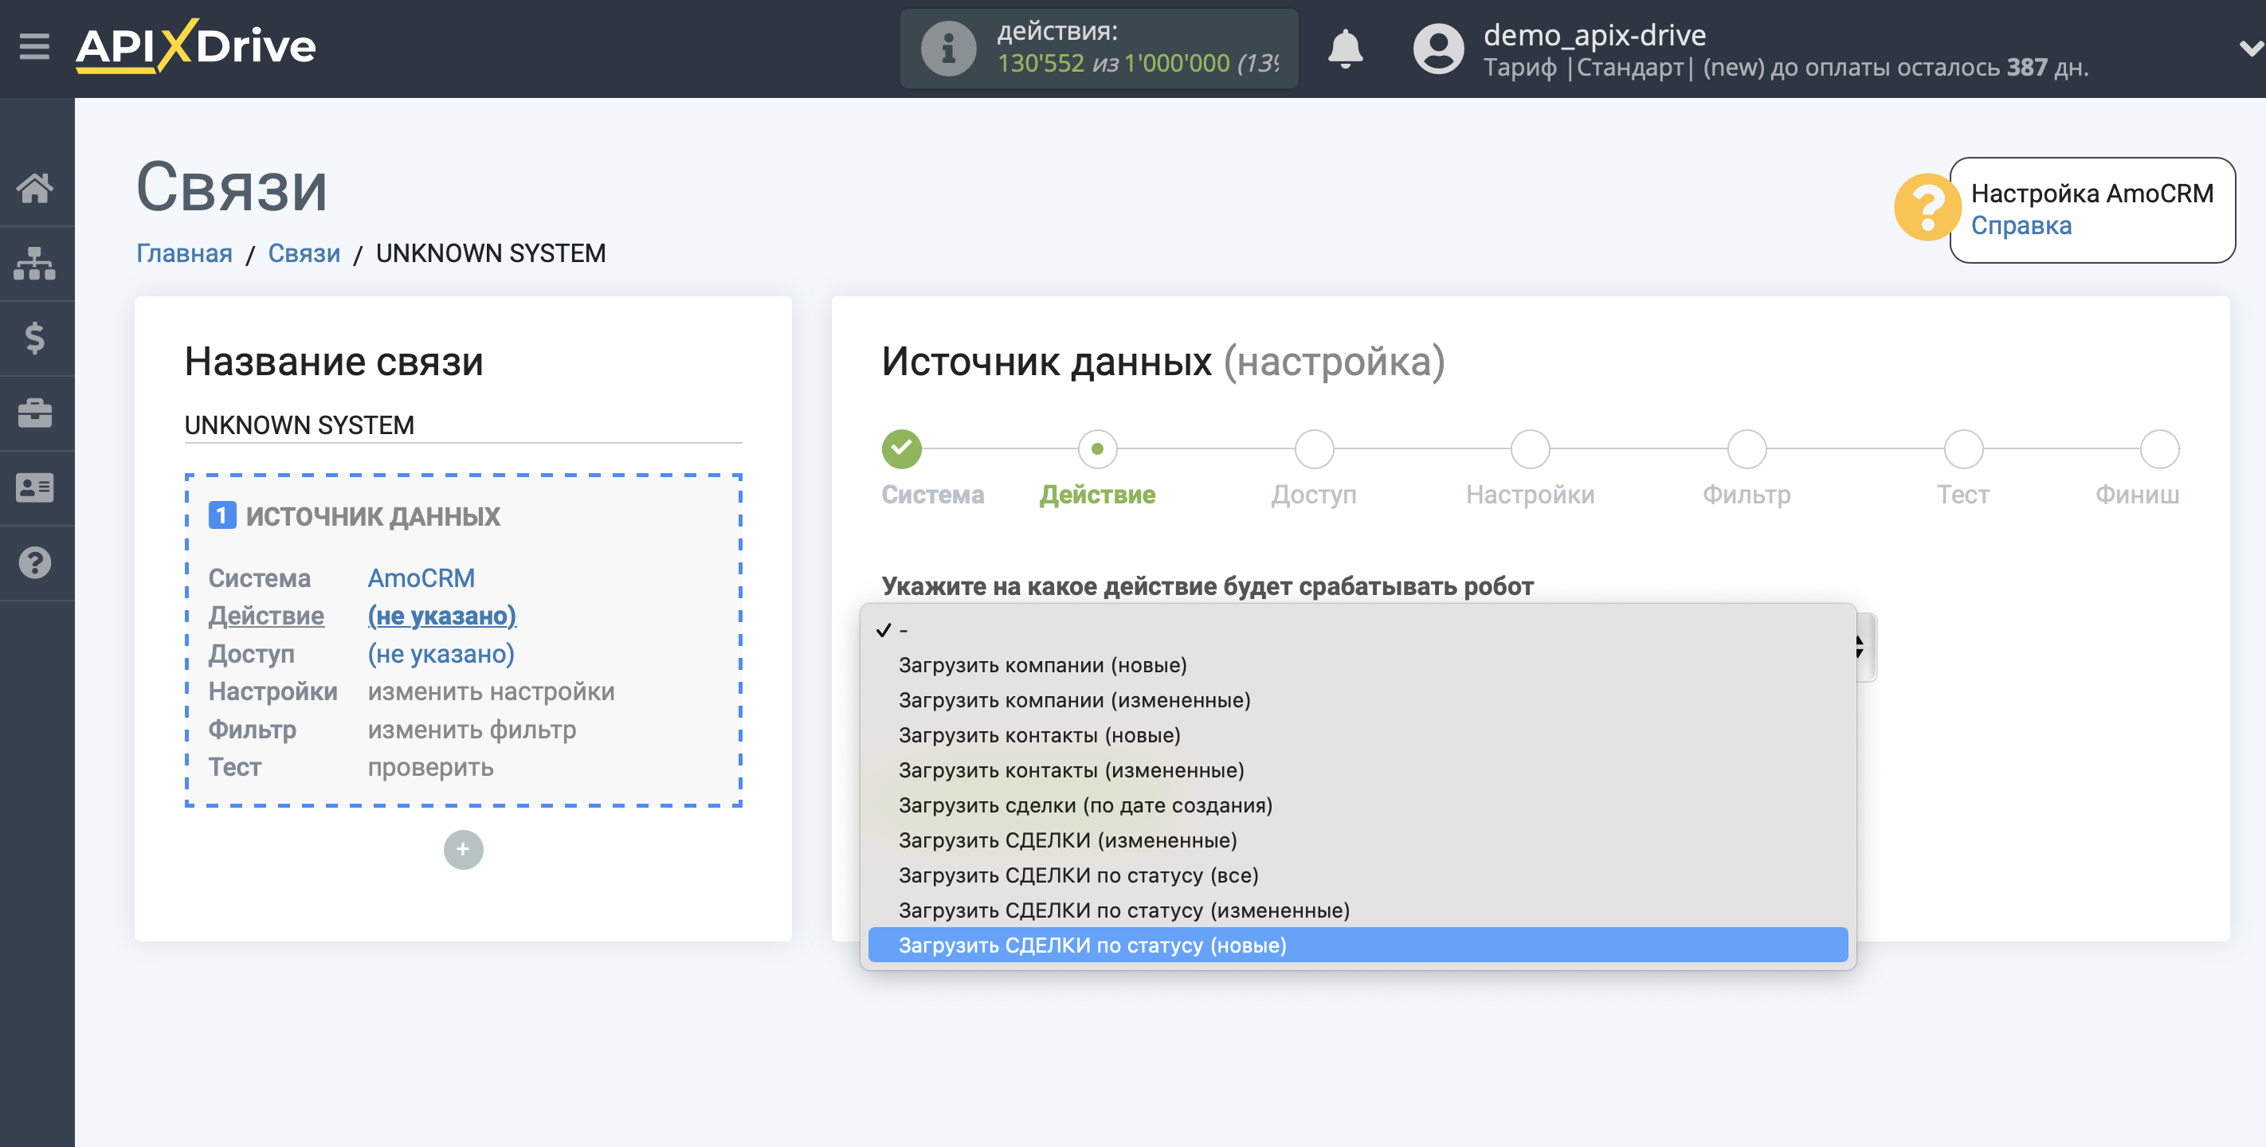
Task: Click изменить настройки text
Action: tap(491, 691)
